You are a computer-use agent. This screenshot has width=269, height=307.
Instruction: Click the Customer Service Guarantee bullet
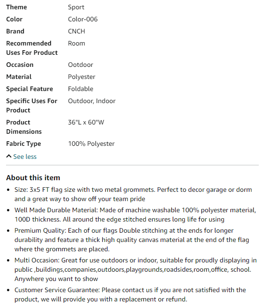pos(130,294)
